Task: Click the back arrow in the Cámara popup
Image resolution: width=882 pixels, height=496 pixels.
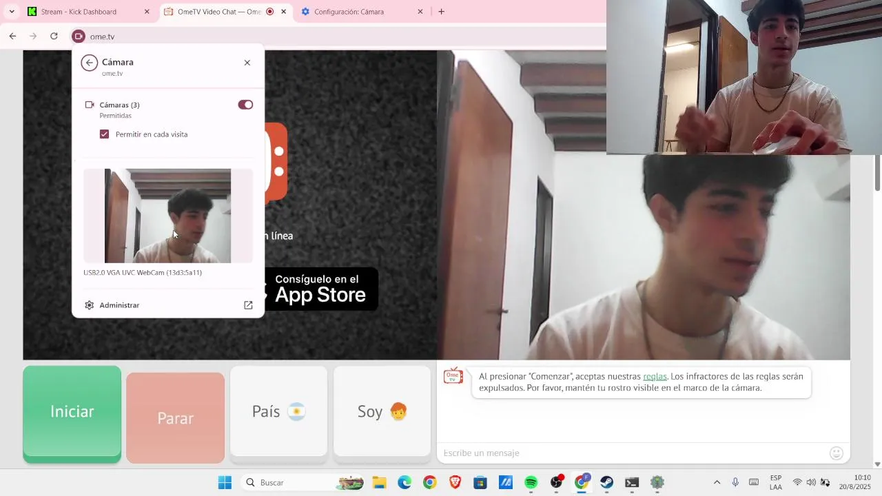Action: pyautogui.click(x=89, y=63)
